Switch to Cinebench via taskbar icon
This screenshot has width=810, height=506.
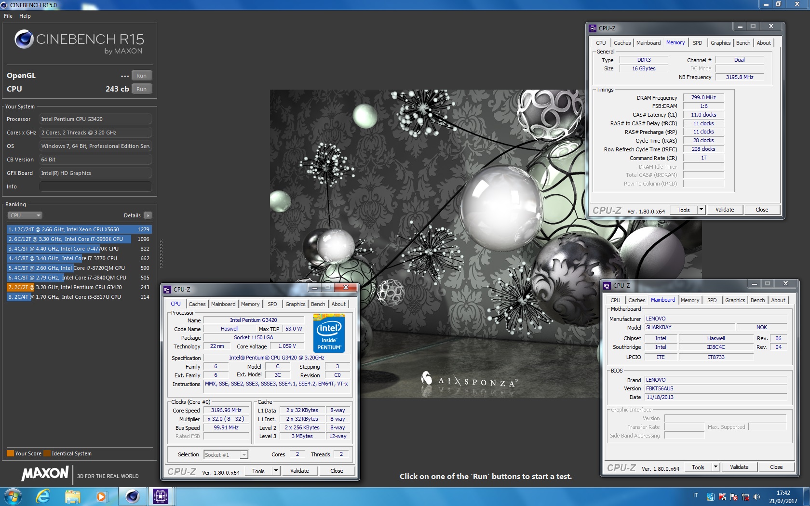(x=132, y=496)
